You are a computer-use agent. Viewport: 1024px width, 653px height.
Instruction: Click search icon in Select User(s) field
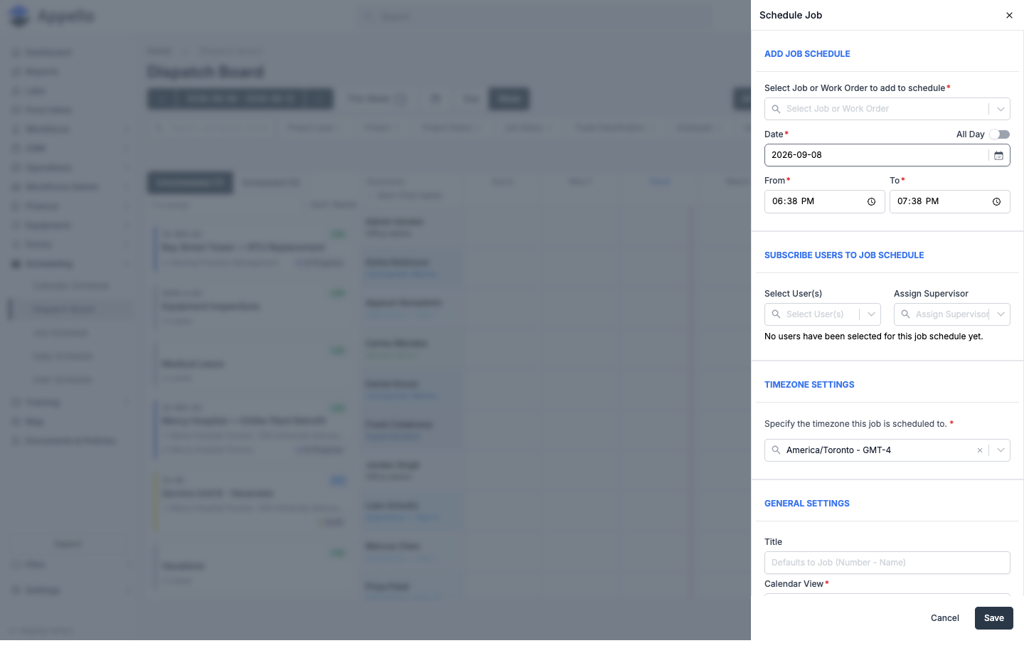[776, 314]
